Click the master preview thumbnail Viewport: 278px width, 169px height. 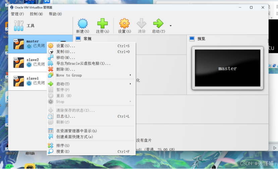click(x=227, y=68)
